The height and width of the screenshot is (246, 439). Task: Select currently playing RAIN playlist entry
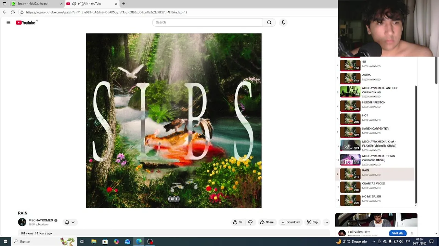coord(375,174)
